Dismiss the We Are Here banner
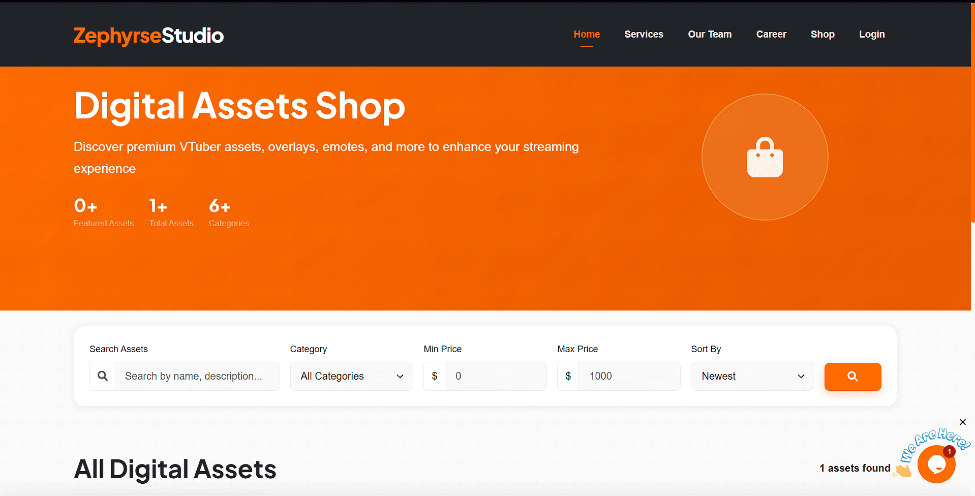Image resolution: width=975 pixels, height=496 pixels. tap(962, 422)
